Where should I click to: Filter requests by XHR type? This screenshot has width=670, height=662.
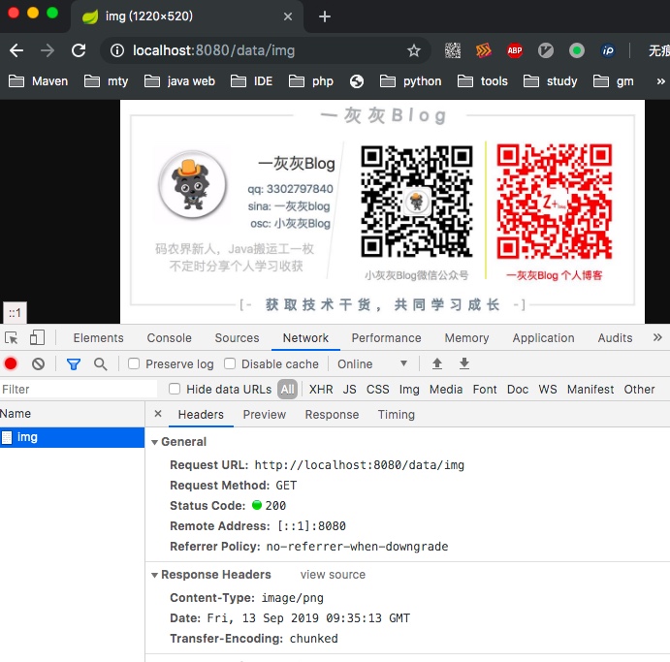click(x=320, y=390)
